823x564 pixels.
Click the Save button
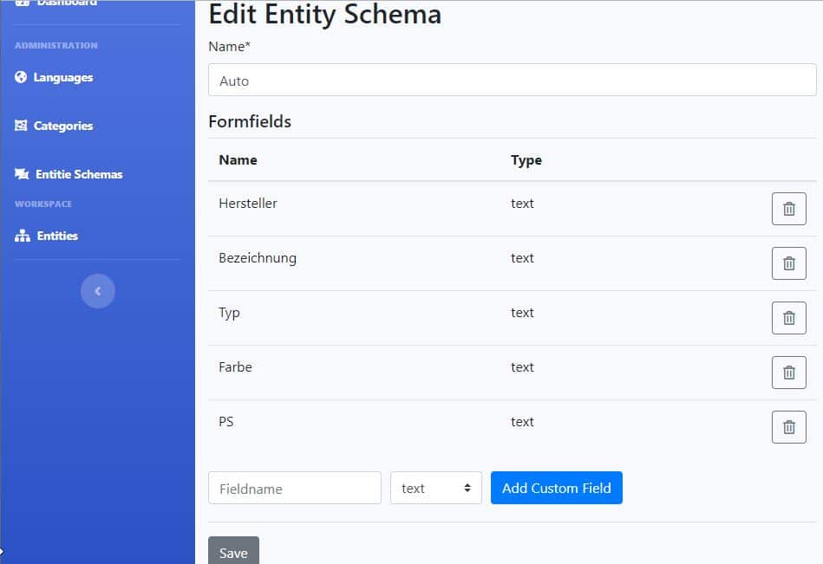[233, 550]
